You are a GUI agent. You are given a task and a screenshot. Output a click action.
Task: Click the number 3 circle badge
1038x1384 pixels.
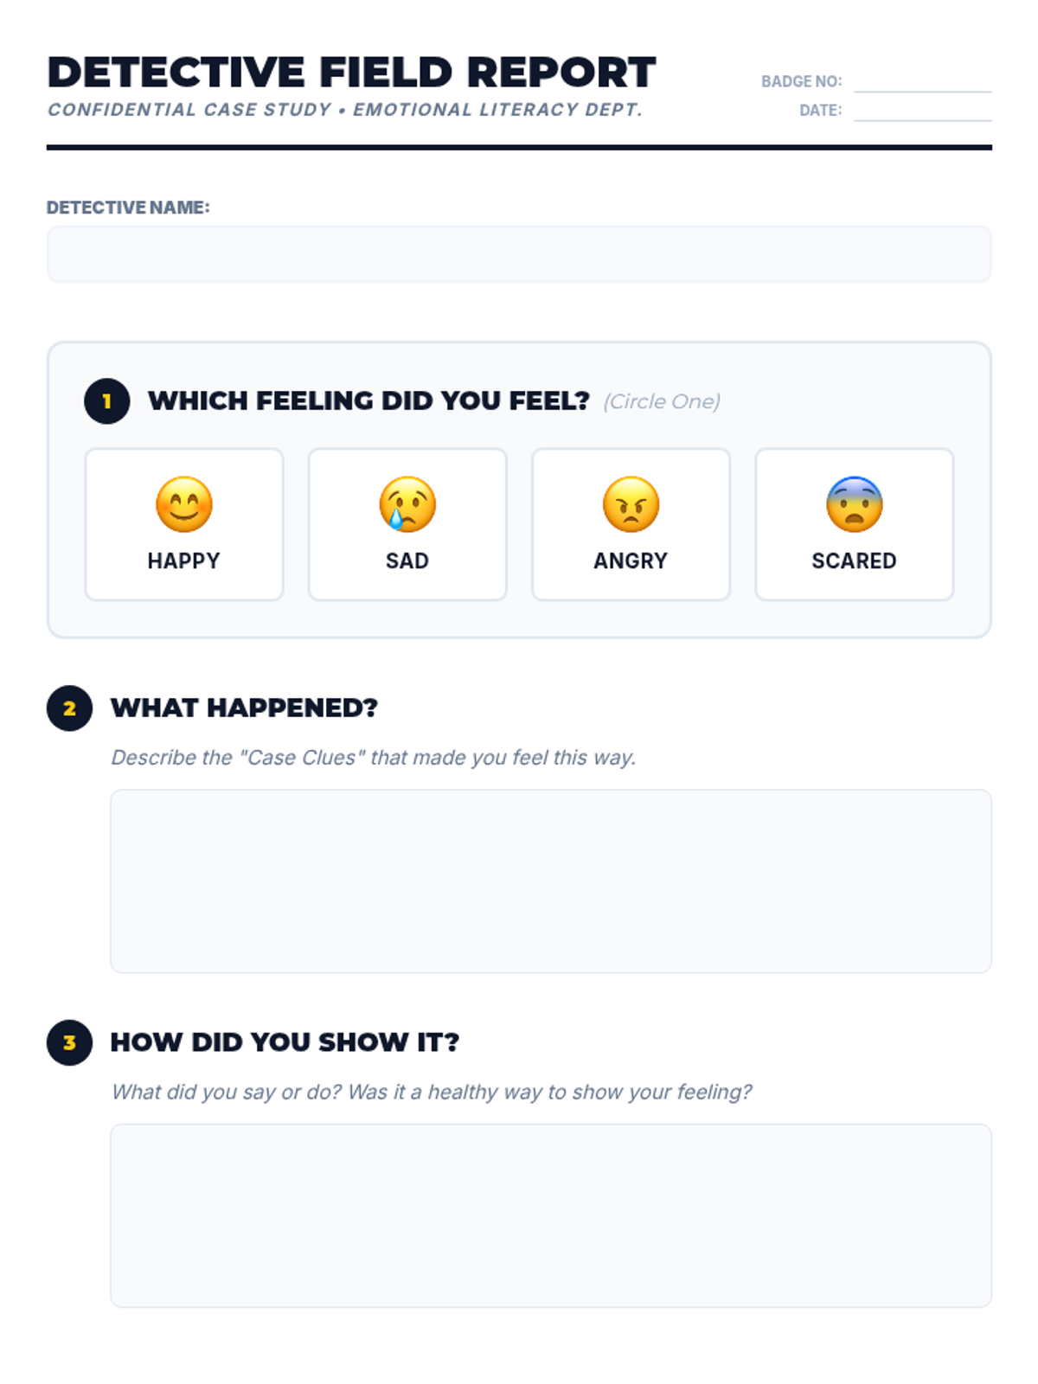coord(69,1042)
